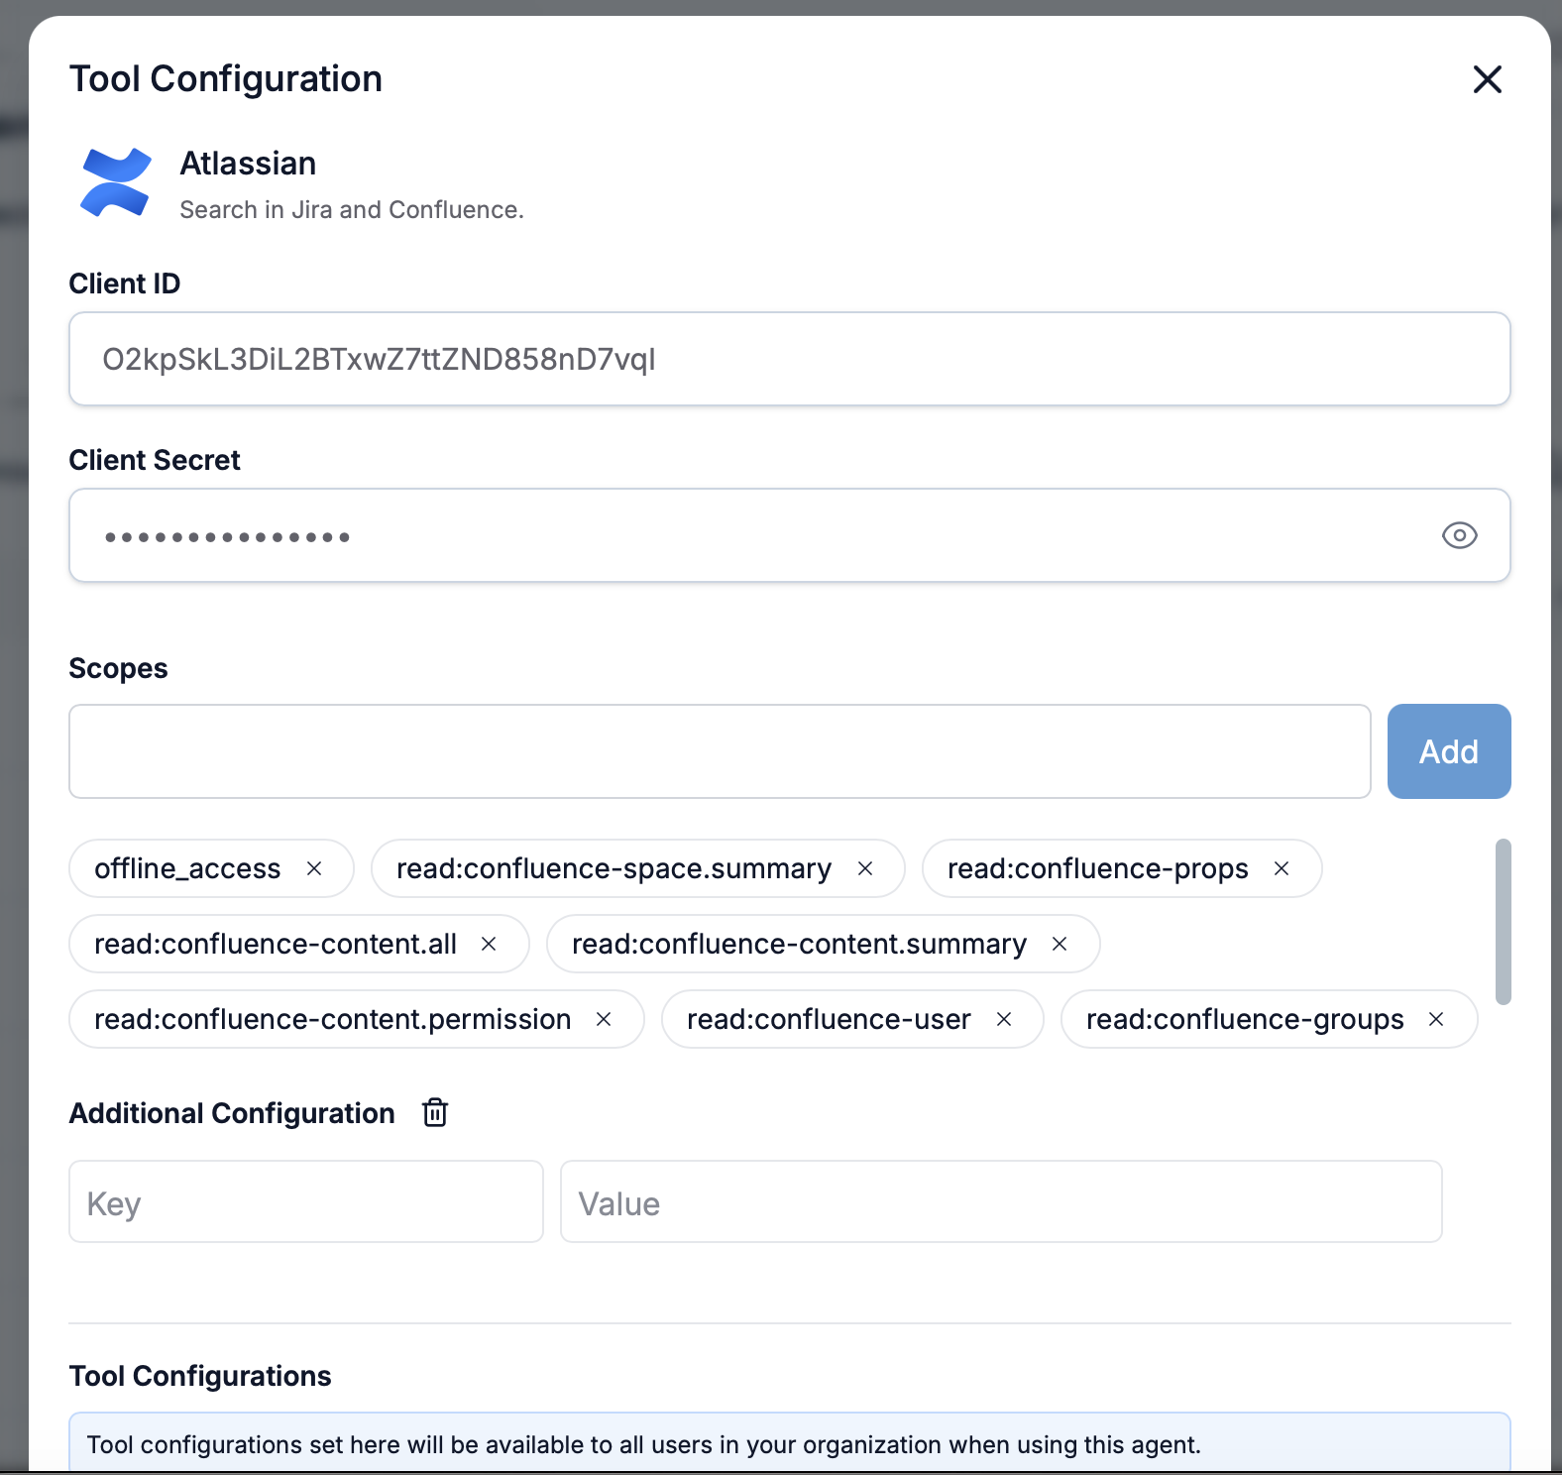Remove the offline_access scope
1562x1475 pixels.
coord(314,868)
